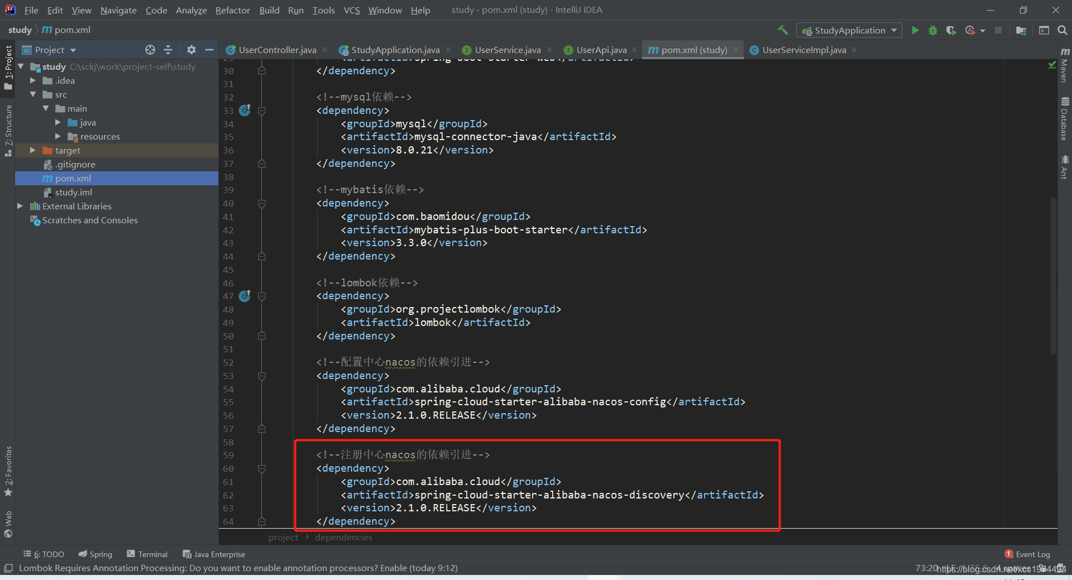Open the Structure side panel
This screenshot has width=1072, height=580.
pos(8,130)
